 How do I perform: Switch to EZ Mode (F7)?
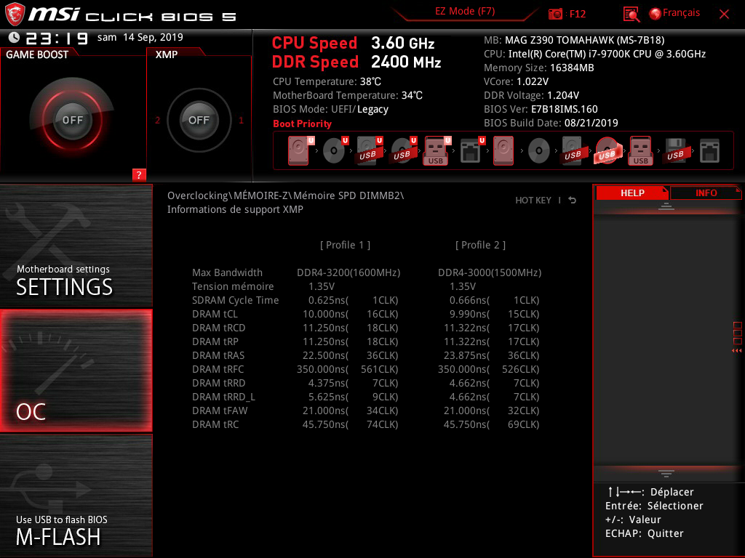point(465,12)
